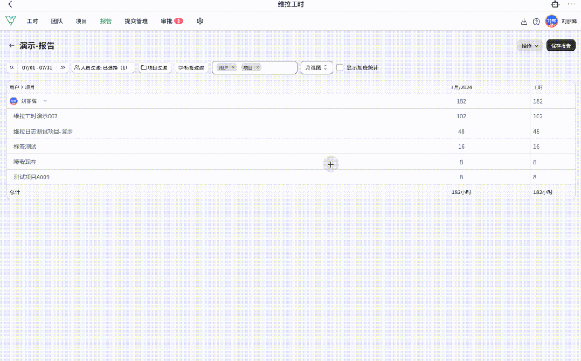Click the 工时 column header in the table
Viewport: 581px width, 361px height.
pos(538,87)
